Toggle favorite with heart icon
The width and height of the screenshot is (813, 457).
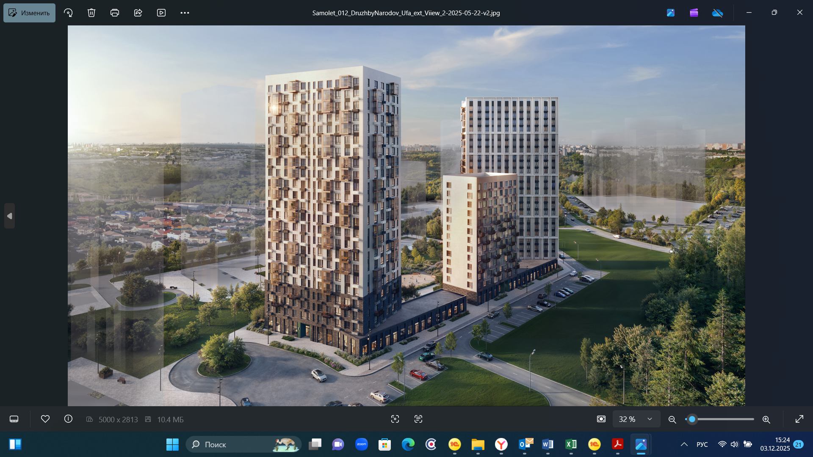point(45,419)
